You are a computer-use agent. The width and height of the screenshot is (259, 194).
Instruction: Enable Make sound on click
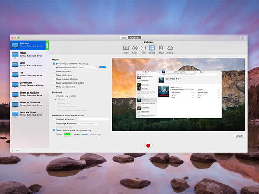point(54,87)
